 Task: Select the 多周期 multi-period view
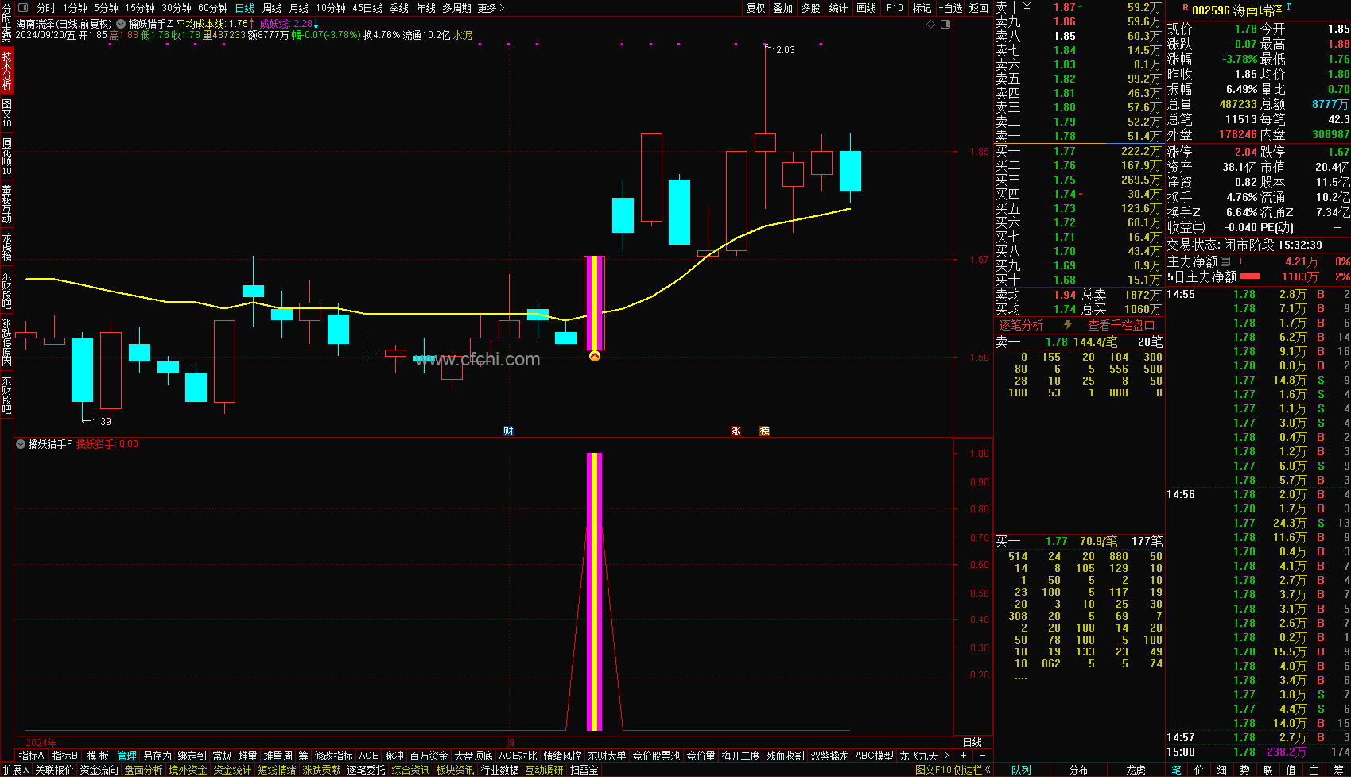click(x=457, y=8)
